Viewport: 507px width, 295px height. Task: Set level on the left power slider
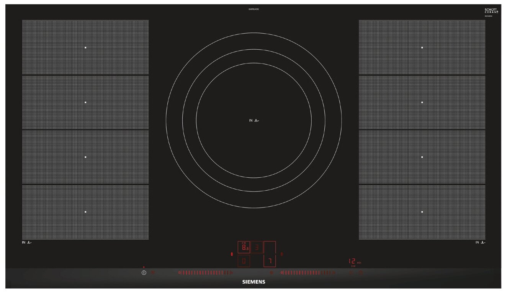[205, 272]
